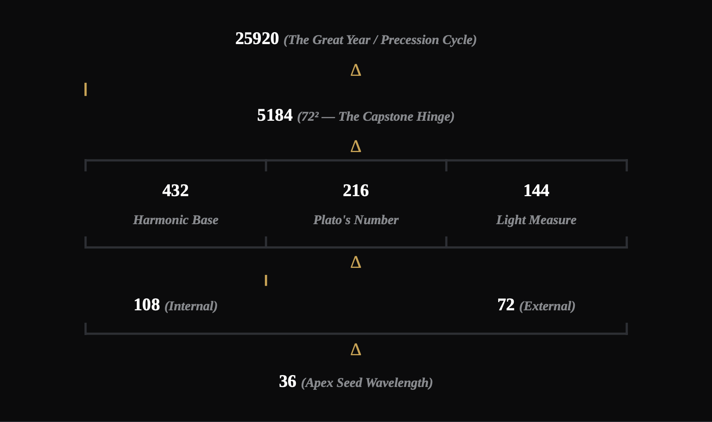This screenshot has width=712, height=422.
Task: Select the 216 value
Action: click(356, 190)
